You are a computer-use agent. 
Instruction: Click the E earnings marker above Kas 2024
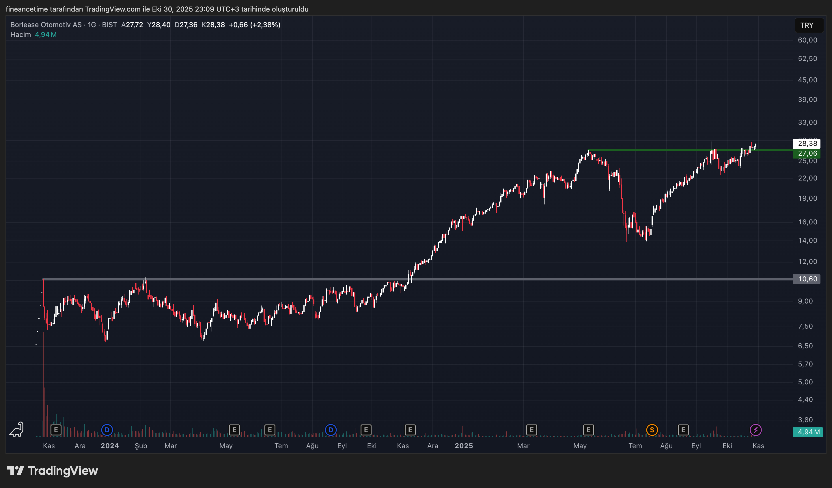(410, 430)
